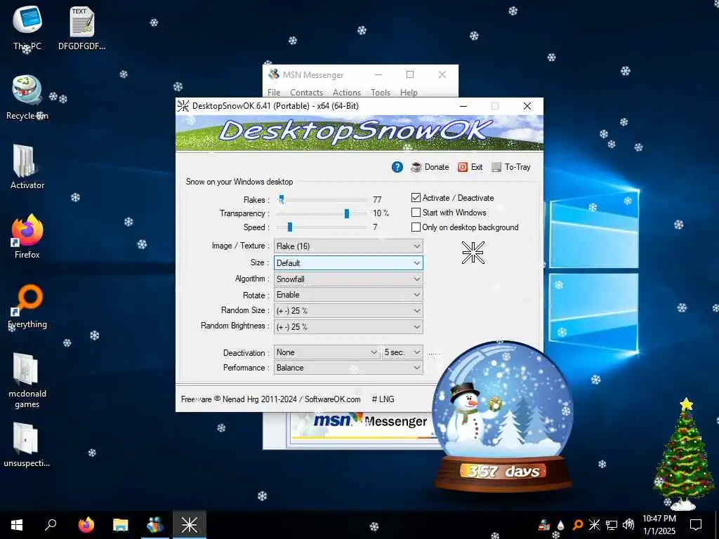The image size is (719, 539).
Task: Click the water drop tray icon
Action: click(560, 525)
